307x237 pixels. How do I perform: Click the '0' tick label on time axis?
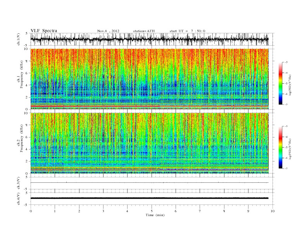point(31,211)
